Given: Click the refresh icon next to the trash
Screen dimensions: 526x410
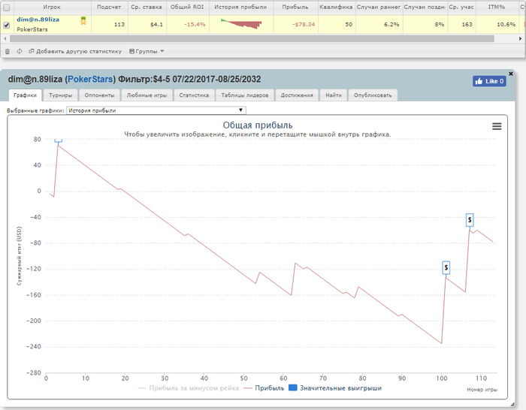Looking at the screenshot, I should (x=20, y=51).
